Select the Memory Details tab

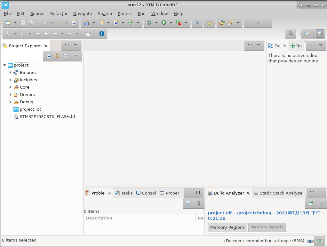tap(267, 227)
